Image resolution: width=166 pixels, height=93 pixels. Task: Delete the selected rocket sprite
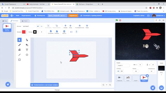147,76
